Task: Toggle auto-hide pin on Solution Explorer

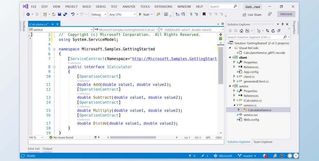Action: pos(282,24)
